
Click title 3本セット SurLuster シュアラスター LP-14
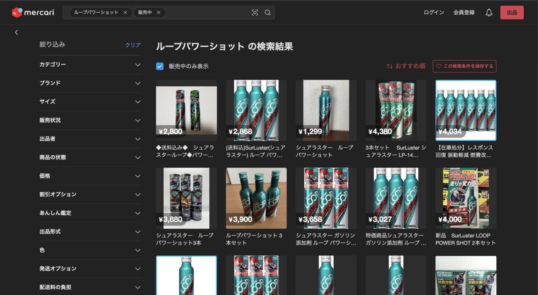point(396,151)
